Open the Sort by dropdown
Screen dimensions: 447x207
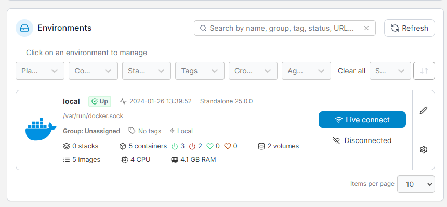390,71
